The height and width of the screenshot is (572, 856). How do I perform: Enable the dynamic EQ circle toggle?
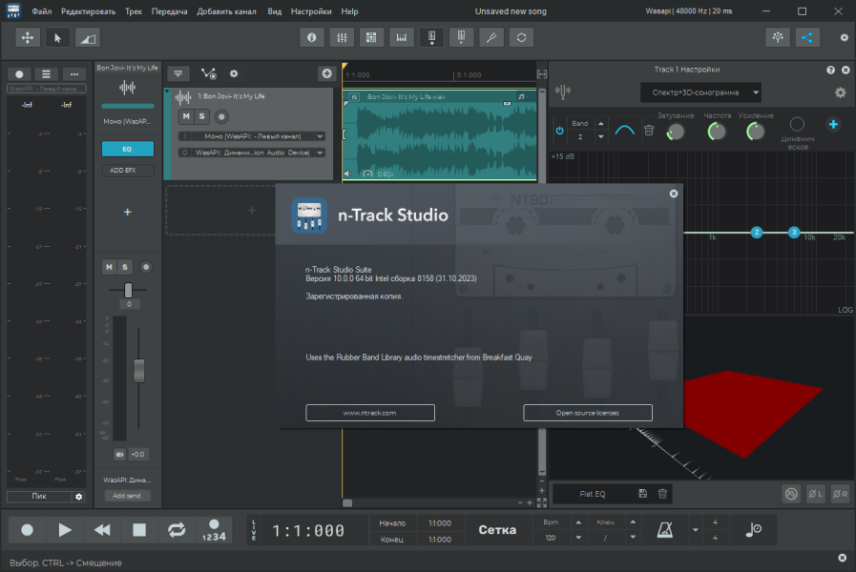pos(797,124)
